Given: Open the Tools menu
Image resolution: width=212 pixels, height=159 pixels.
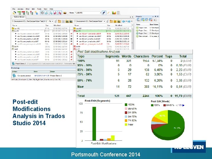Looking at the screenshot, I should coord(39,9).
